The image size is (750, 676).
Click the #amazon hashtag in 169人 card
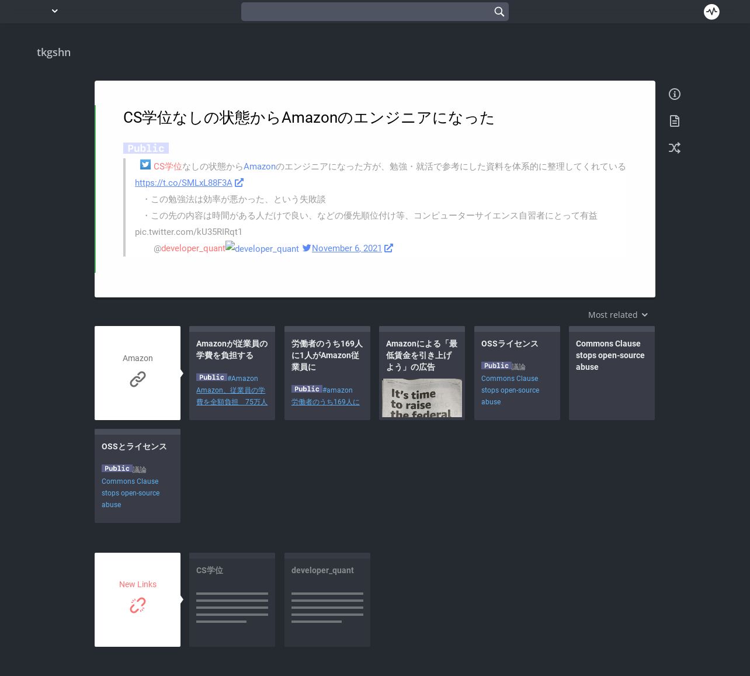338,390
